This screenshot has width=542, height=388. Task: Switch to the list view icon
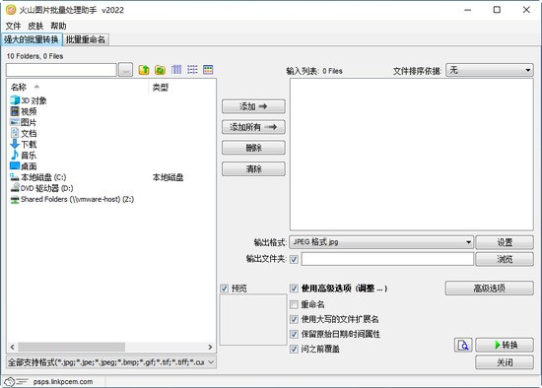click(x=192, y=70)
